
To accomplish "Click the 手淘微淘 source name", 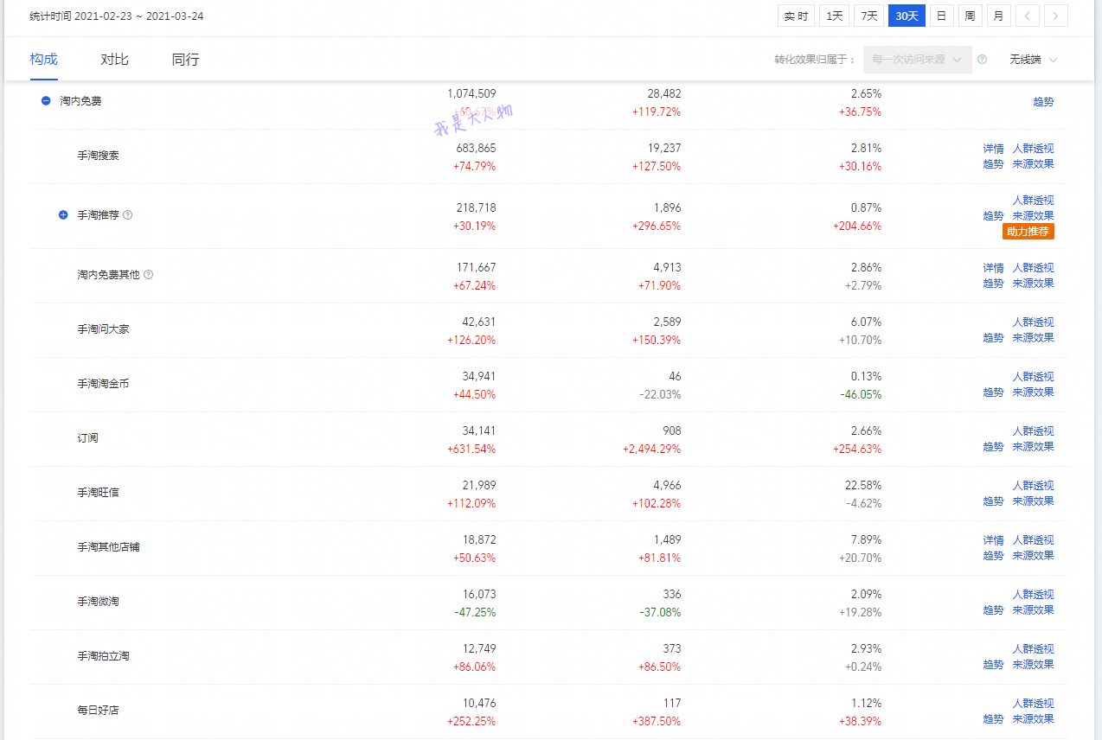I will point(98,602).
